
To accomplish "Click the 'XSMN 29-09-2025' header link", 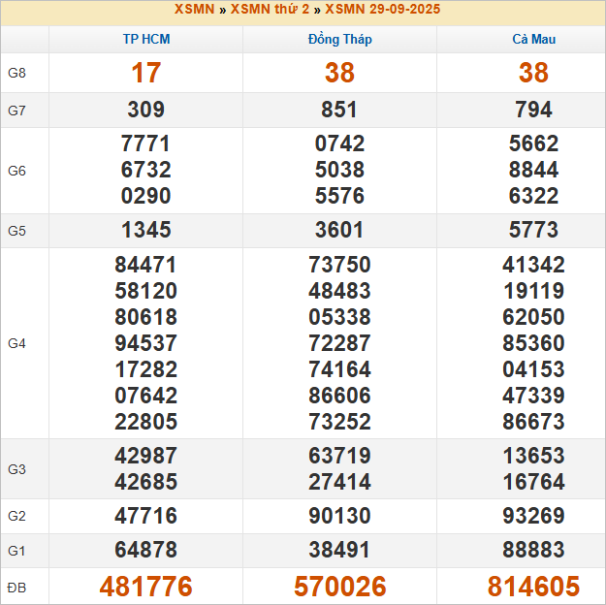I will tap(382, 10).
